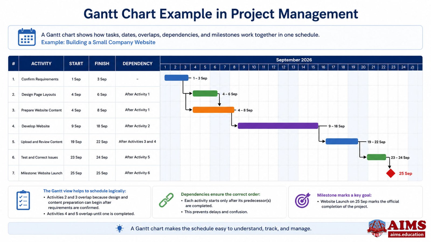Viewport: 431px width, 242px height.
Task: Select the '4 – 6 Sep' bar label
Action: pos(230,94)
